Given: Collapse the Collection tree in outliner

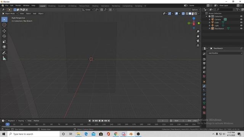Looking at the screenshot, I should coord(207,16).
